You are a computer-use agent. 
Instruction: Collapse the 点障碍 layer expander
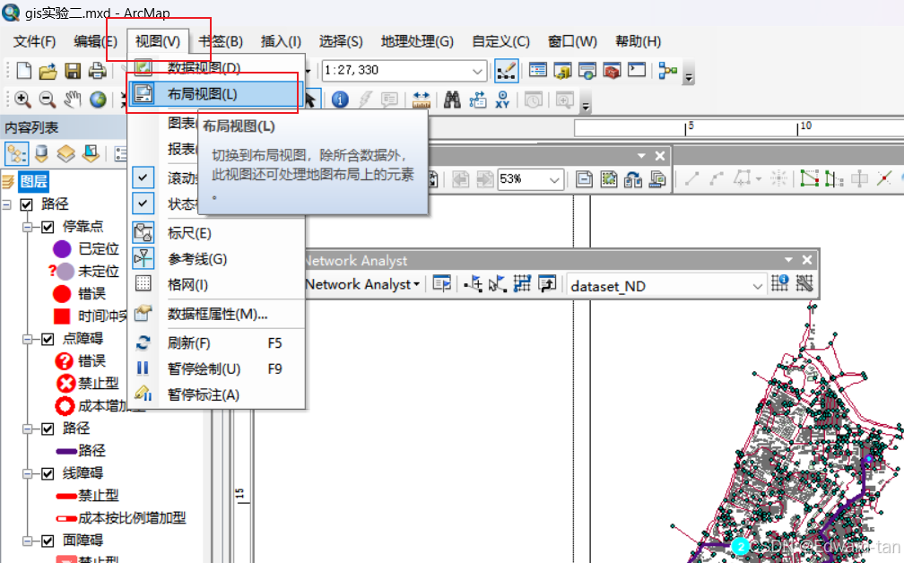(x=27, y=339)
